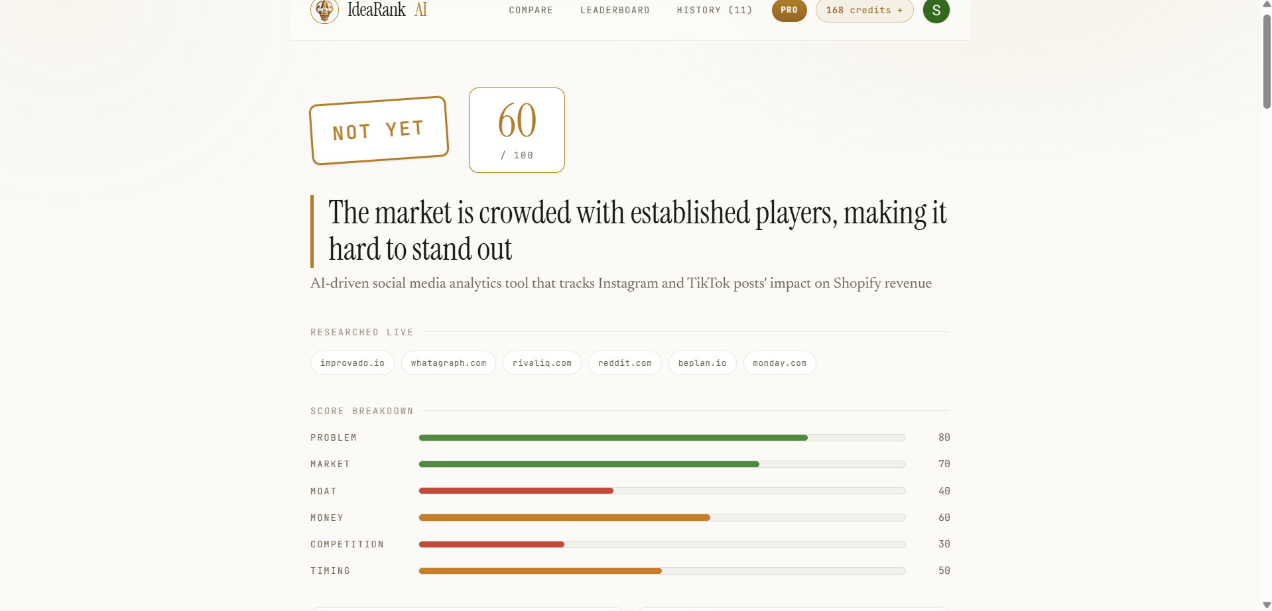Screen dimensions: 1272x611
Task: Click the Money score bar
Action: 662,518
